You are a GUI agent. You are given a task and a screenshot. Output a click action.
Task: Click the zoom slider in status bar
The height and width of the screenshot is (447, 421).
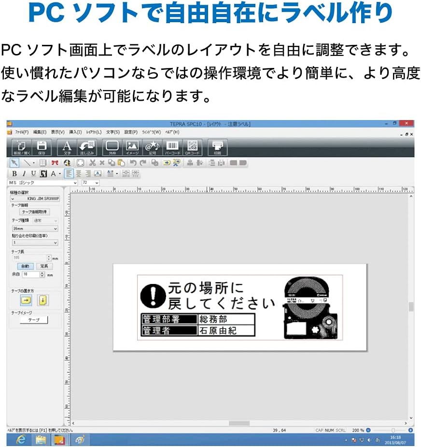coord(393,430)
